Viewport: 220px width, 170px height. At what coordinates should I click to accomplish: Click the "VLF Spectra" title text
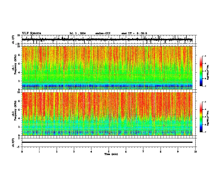[x=31, y=33]
